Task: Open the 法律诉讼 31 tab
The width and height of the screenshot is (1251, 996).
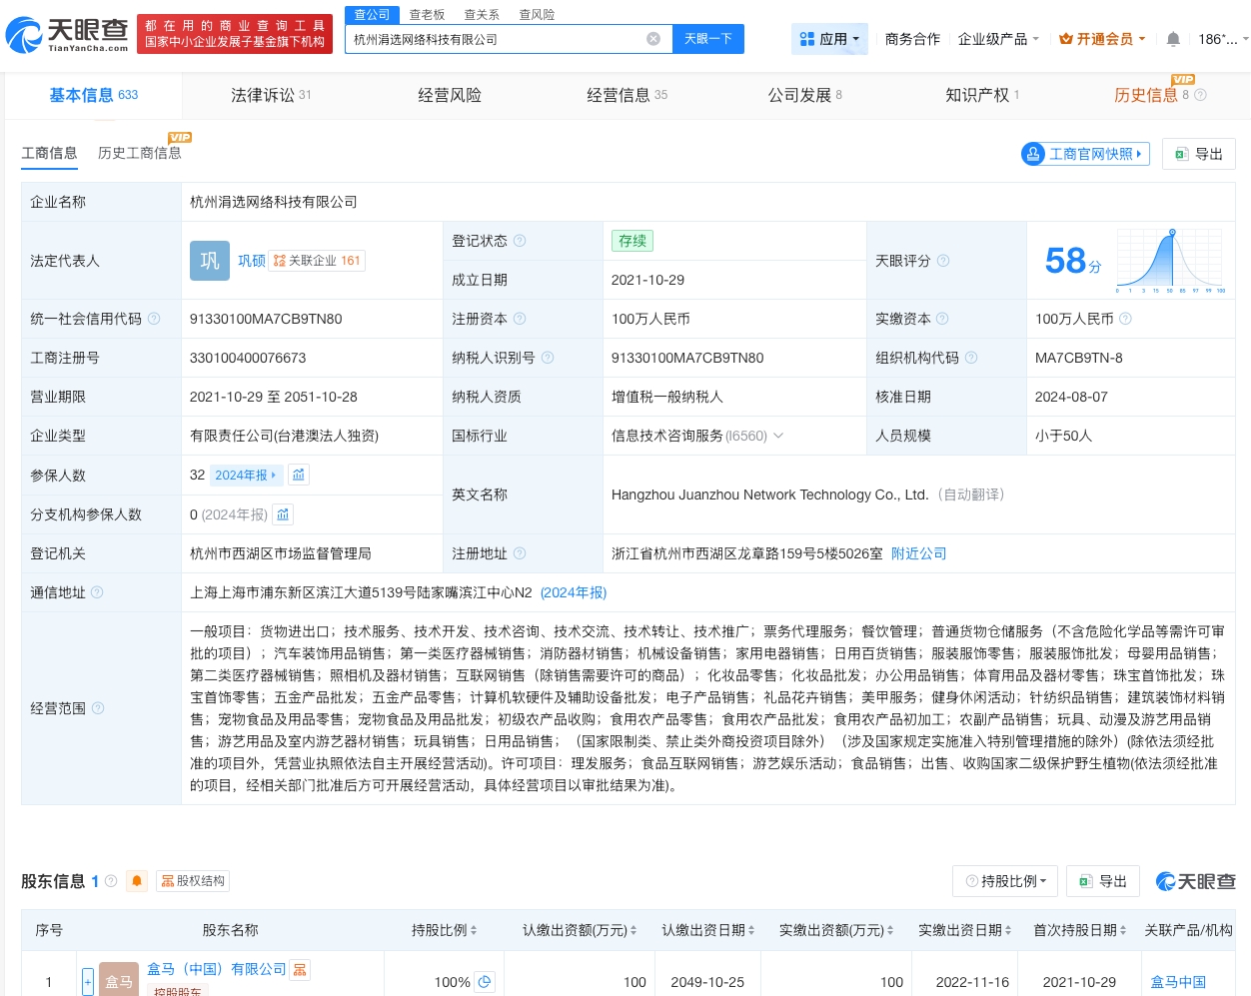Action: click(271, 95)
